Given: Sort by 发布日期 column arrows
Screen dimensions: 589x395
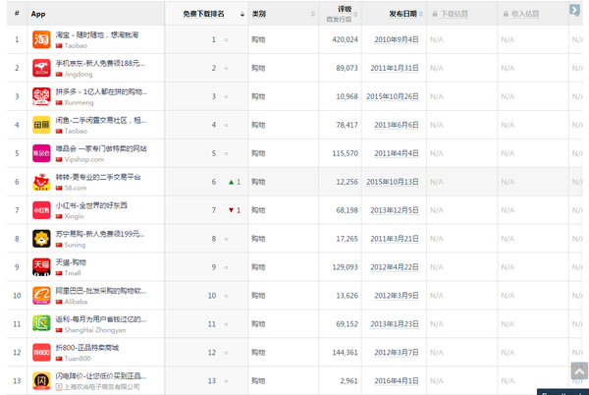Looking at the screenshot, I should coord(421,14).
